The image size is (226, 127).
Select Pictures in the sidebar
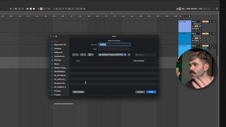(x=56, y=60)
